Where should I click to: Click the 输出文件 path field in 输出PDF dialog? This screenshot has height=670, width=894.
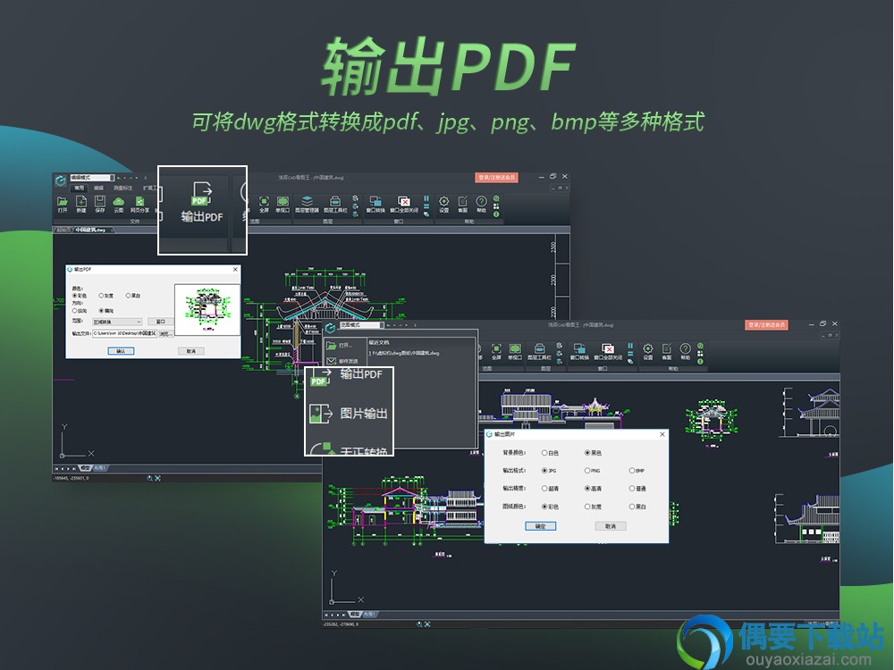pos(125,333)
